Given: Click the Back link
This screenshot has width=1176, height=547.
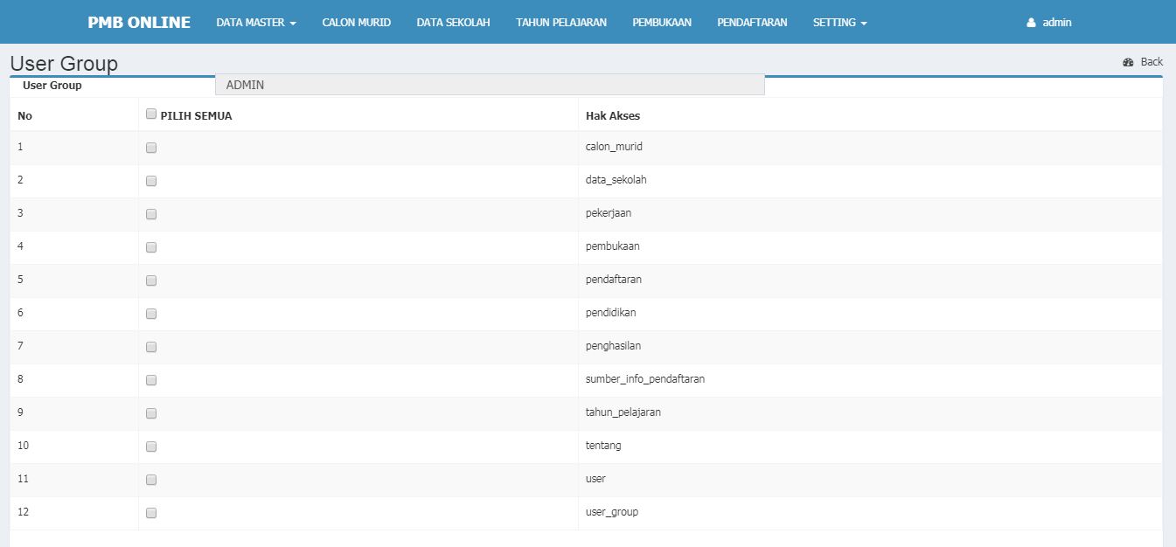Looking at the screenshot, I should (x=1152, y=62).
